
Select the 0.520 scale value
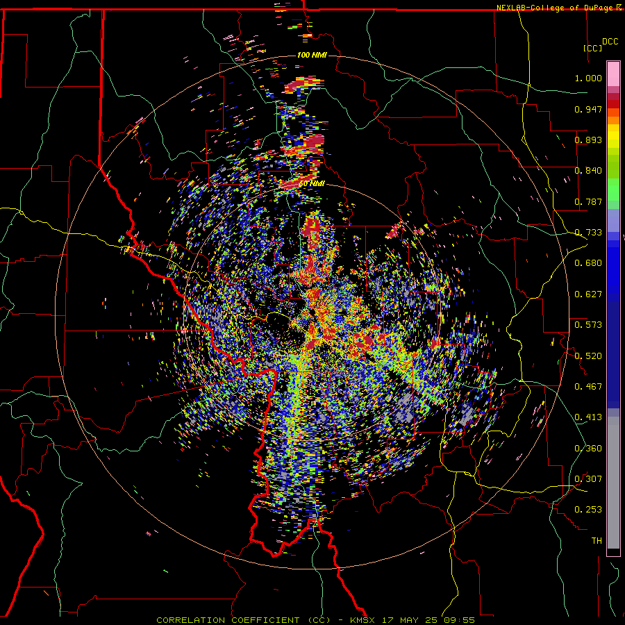click(x=588, y=356)
